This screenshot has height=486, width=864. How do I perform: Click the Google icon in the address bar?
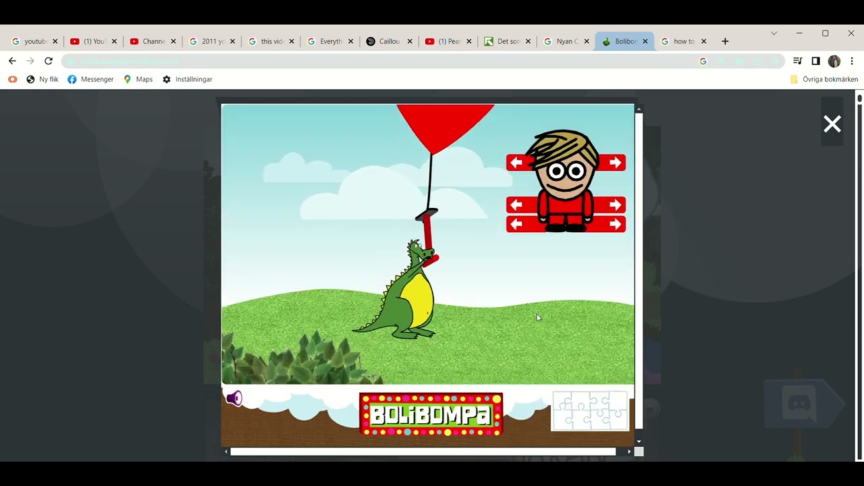coord(703,61)
